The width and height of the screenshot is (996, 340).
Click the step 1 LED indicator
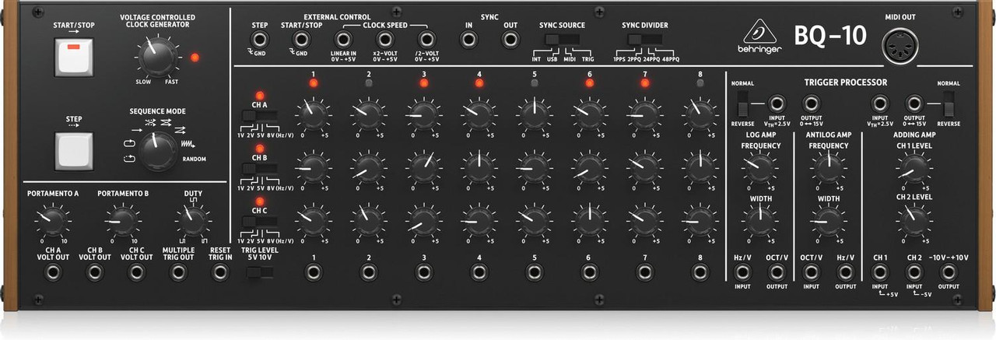(313, 82)
